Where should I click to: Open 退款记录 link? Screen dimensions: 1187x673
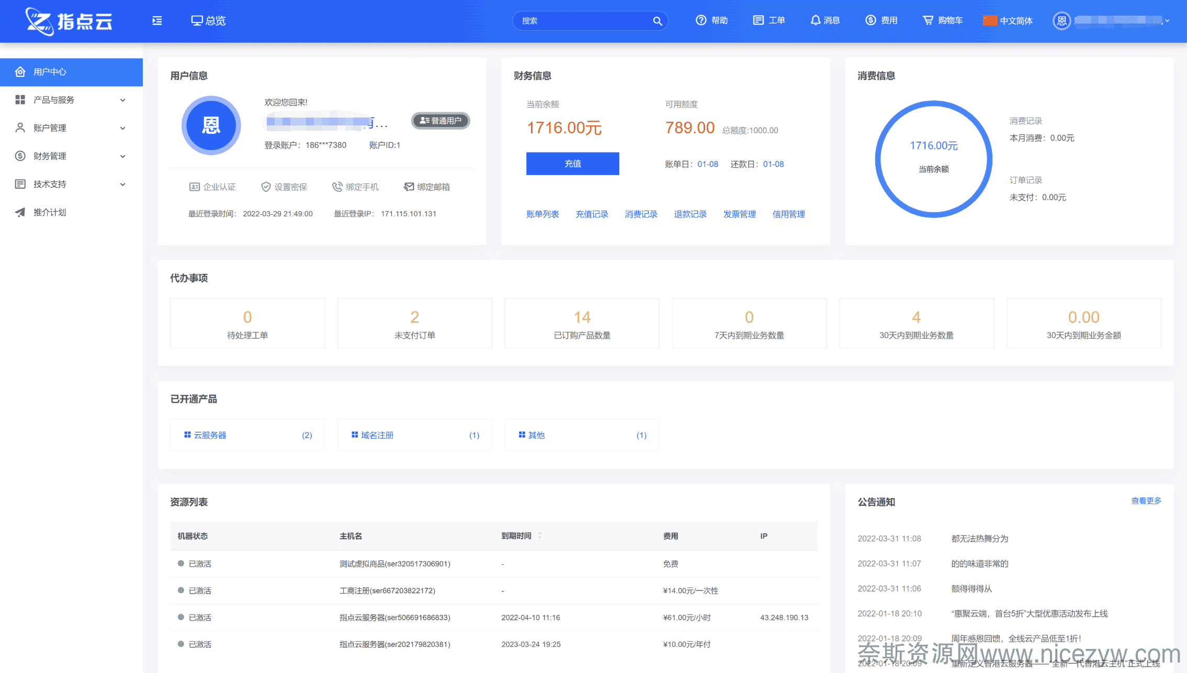click(x=690, y=214)
